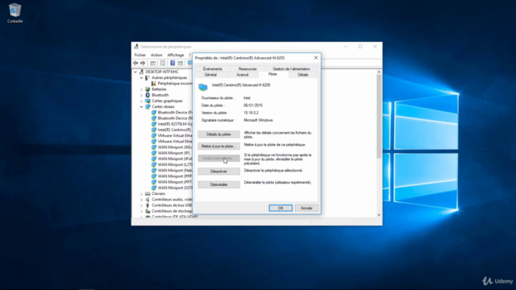Click the Désinstaller button

pos(218,184)
